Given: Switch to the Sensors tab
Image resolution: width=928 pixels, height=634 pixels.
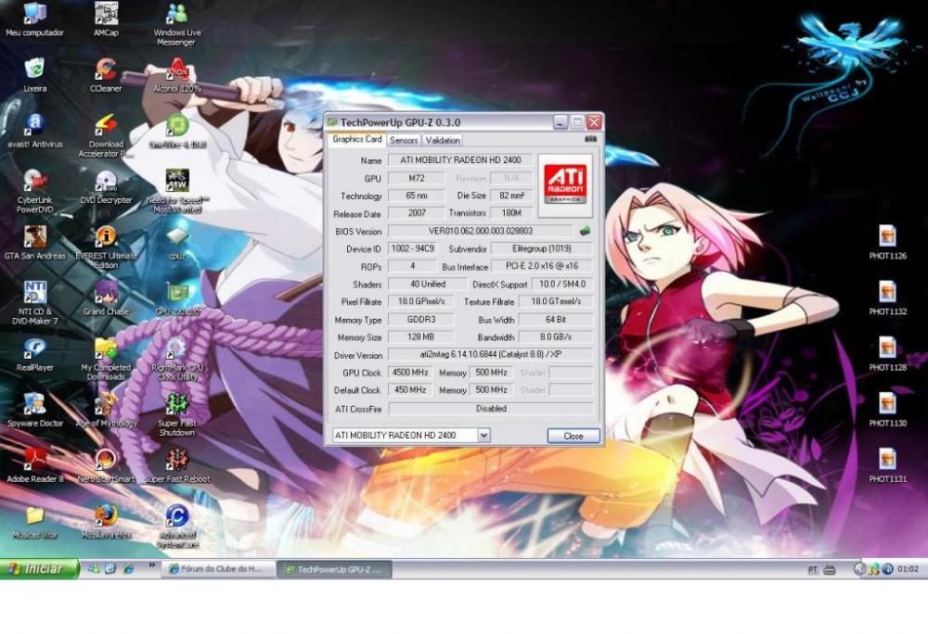Looking at the screenshot, I should (404, 140).
